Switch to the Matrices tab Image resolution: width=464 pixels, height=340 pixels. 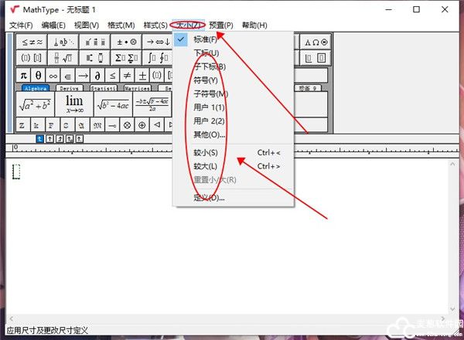(138, 88)
